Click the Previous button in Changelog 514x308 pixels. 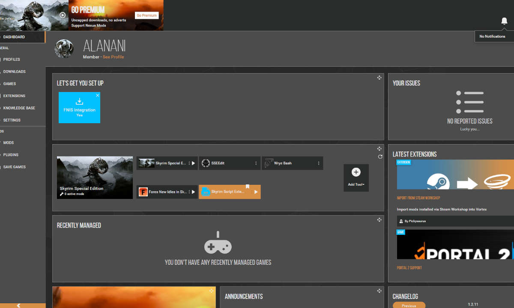click(x=409, y=305)
